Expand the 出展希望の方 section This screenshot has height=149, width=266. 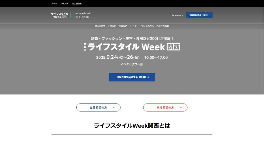[x=98, y=107]
